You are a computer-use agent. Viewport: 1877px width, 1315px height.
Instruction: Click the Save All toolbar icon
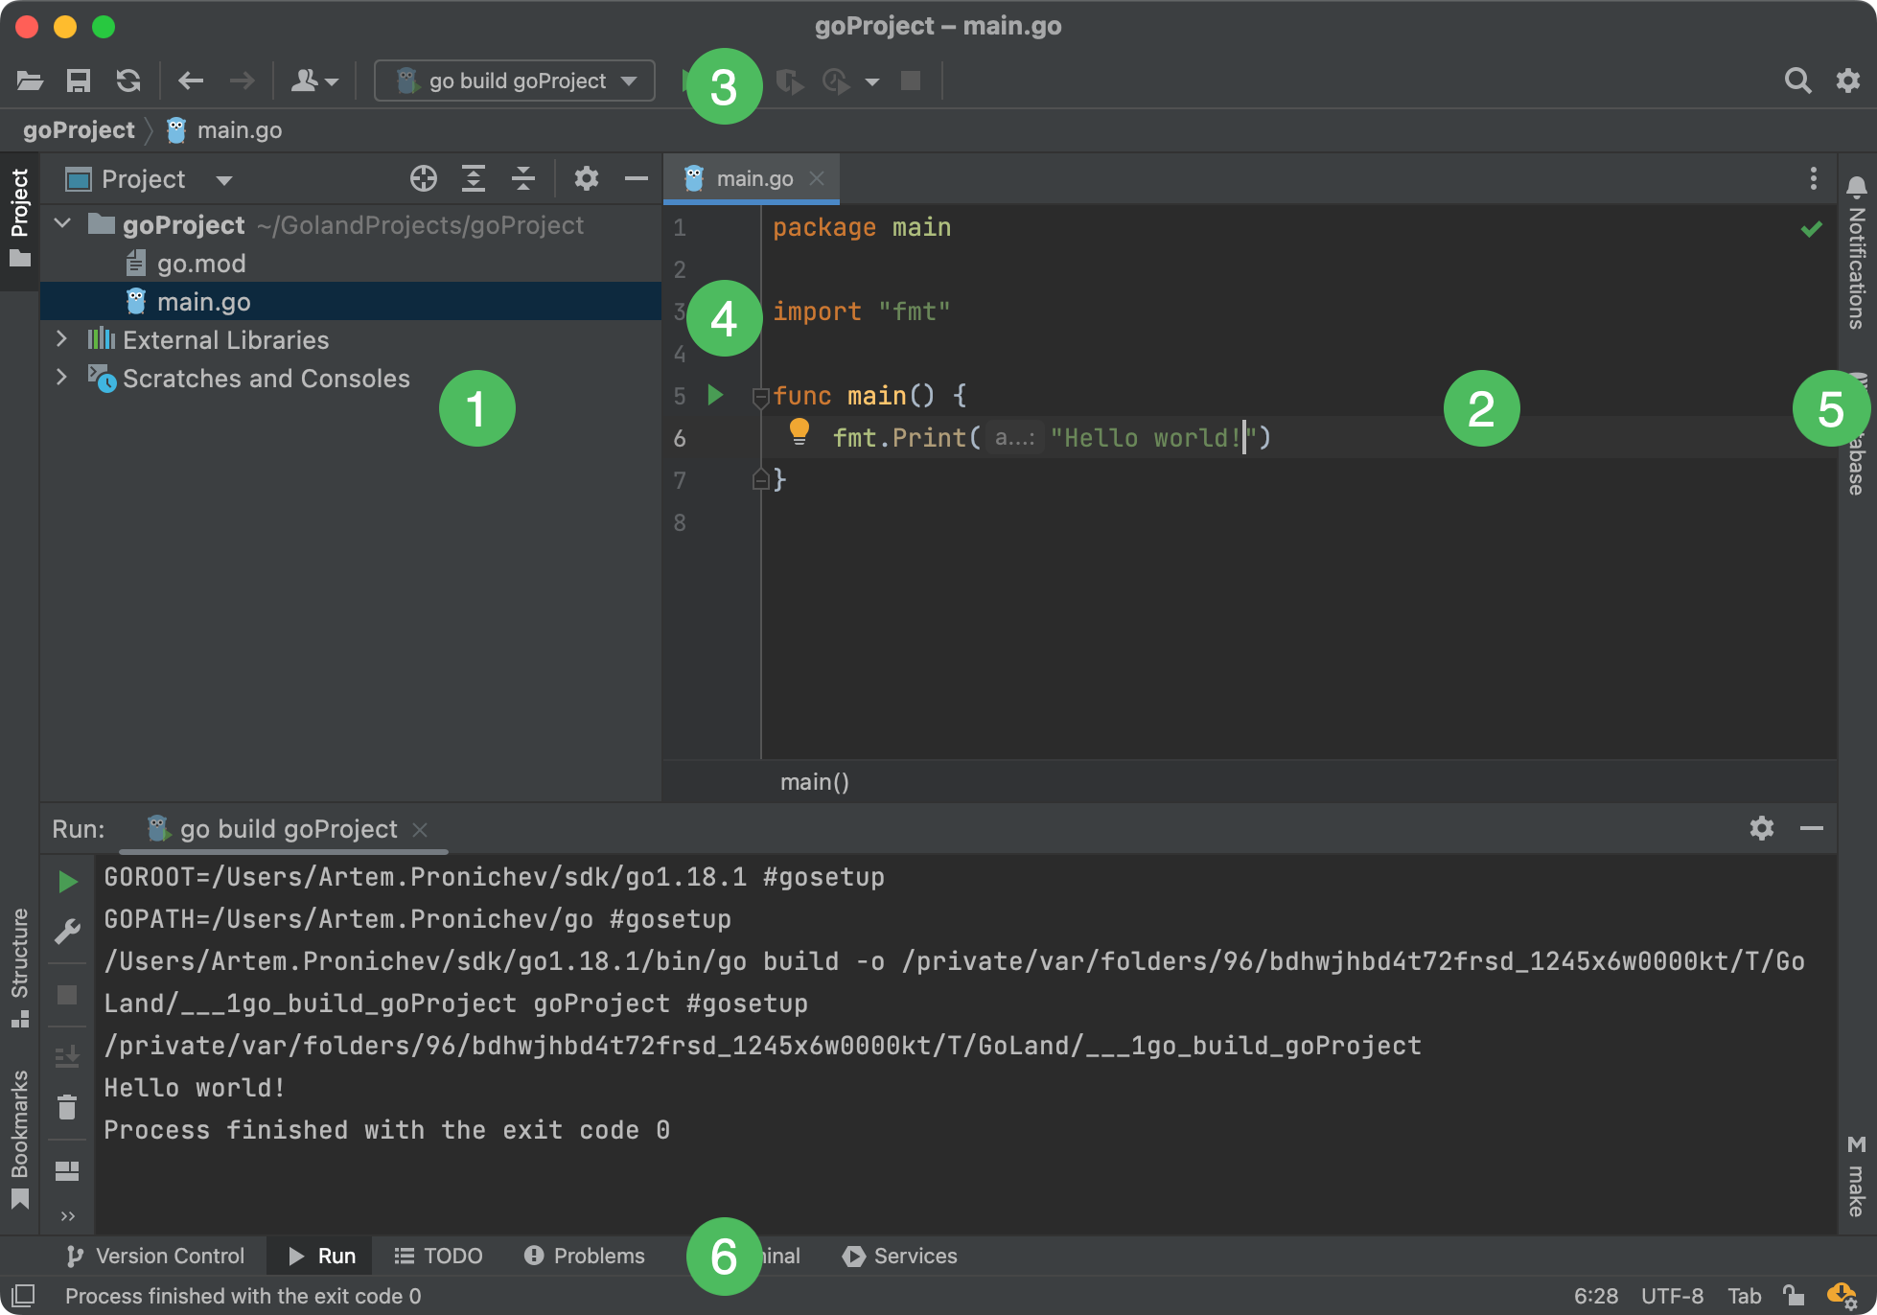(x=79, y=81)
